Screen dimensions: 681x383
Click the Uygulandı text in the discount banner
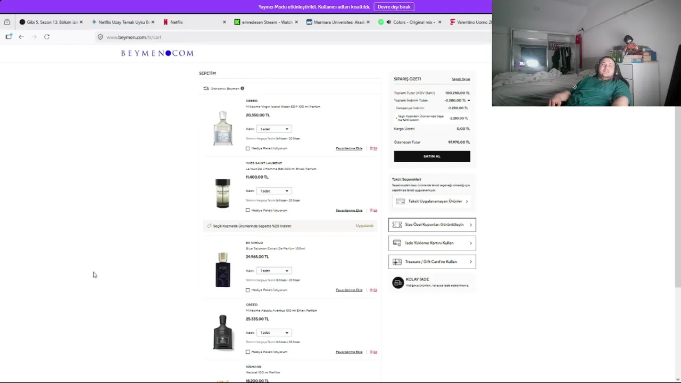point(364,226)
